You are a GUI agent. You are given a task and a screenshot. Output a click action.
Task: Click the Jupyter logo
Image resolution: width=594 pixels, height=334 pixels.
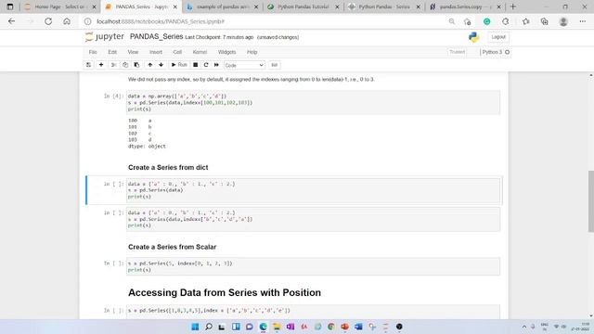click(105, 37)
